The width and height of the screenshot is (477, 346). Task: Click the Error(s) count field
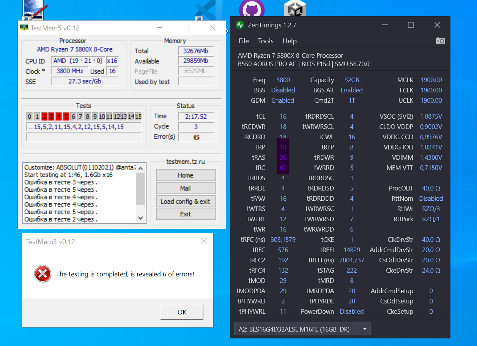tap(196, 137)
